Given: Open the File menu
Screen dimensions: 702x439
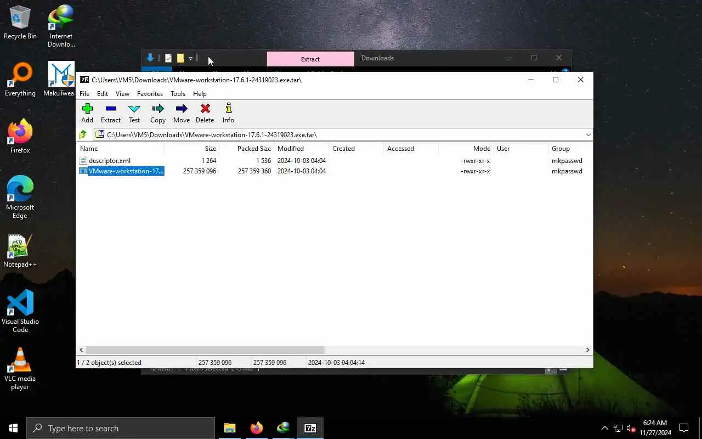Looking at the screenshot, I should [x=84, y=94].
